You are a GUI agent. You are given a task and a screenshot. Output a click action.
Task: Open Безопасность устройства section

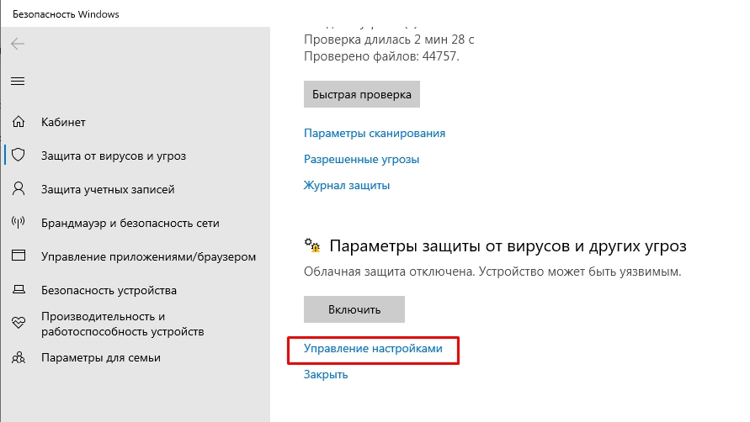[x=109, y=291]
